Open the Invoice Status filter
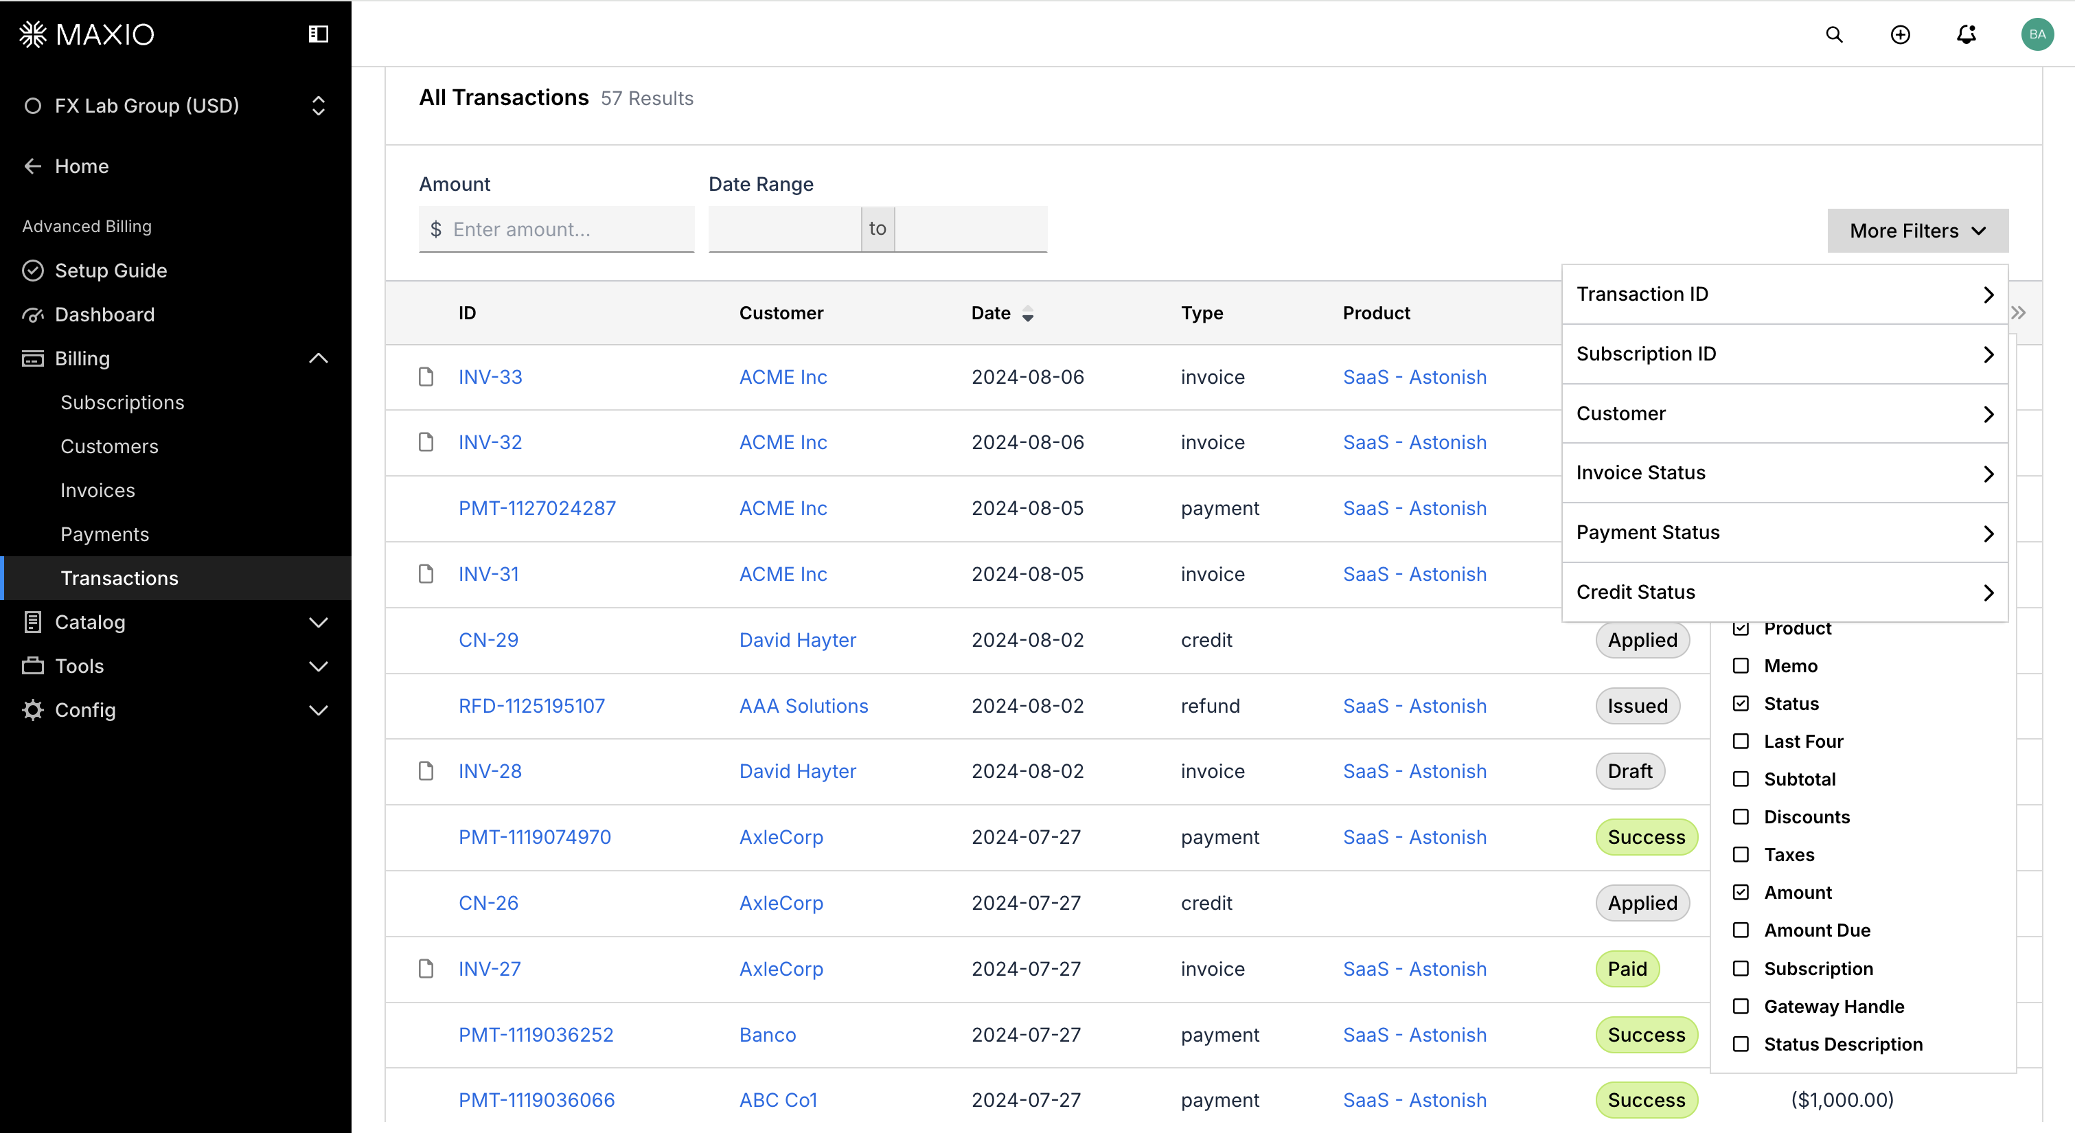 pos(1784,473)
